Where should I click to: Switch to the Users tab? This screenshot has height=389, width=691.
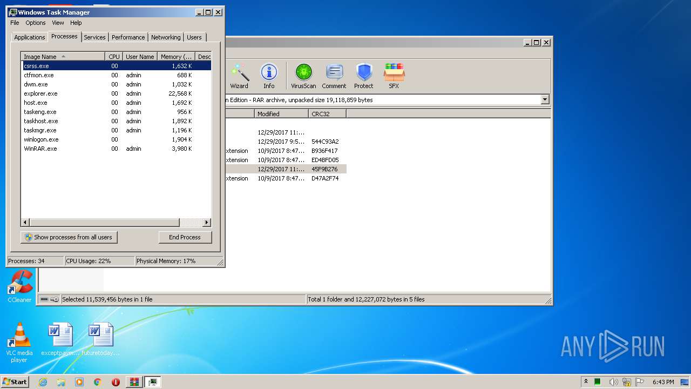pos(194,37)
